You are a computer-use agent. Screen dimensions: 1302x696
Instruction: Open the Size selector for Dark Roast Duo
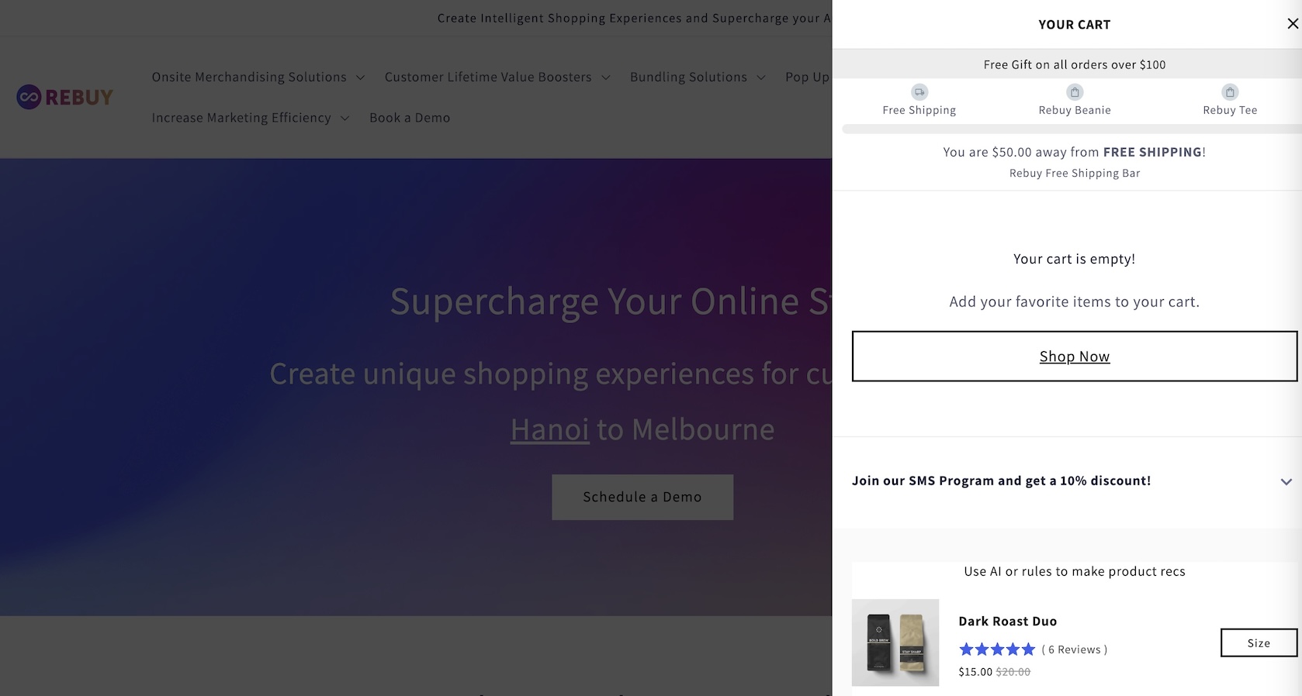(1259, 643)
